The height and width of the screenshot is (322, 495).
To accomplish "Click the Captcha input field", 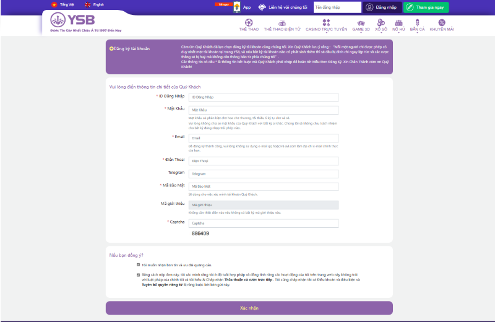I will point(263,223).
